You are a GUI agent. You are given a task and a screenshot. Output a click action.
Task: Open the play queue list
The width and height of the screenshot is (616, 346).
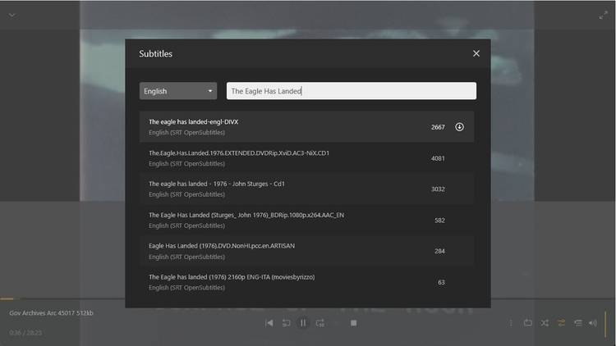pos(578,323)
